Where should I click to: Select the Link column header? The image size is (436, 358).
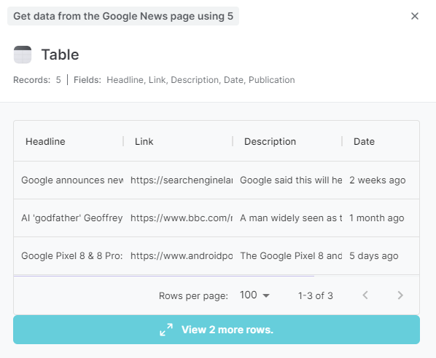coord(144,142)
